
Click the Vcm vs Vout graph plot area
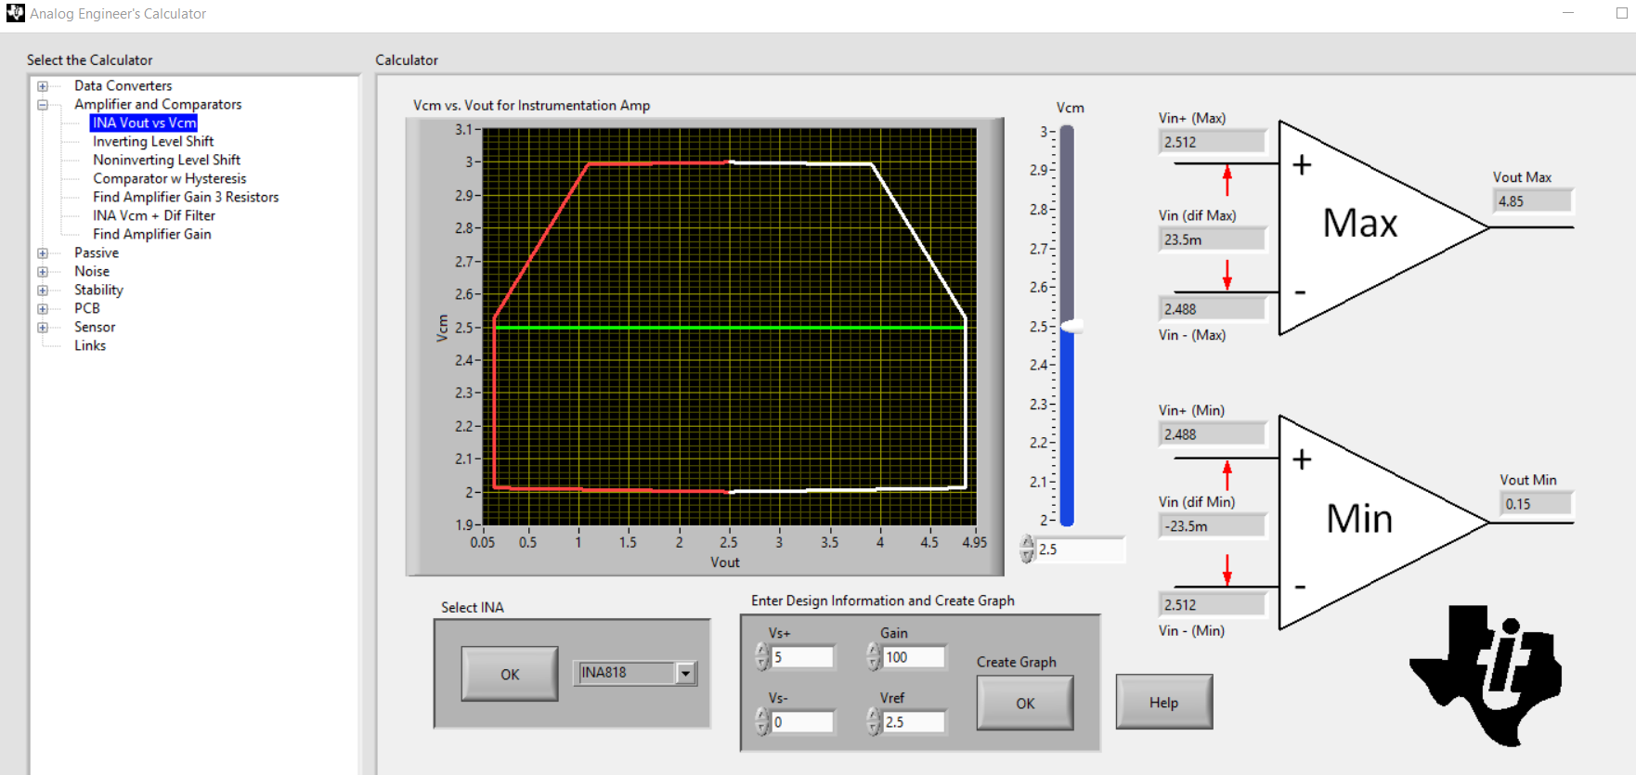pos(730,327)
